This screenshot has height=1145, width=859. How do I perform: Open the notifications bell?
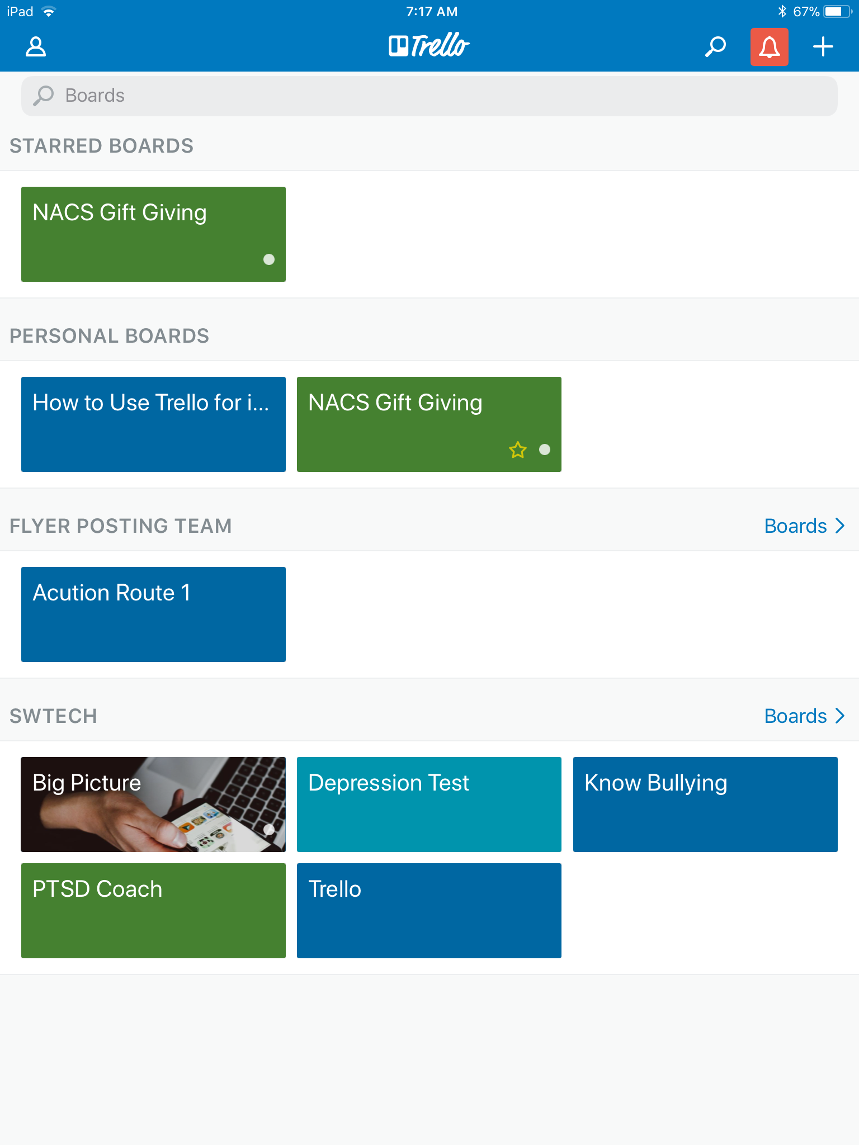coord(769,47)
